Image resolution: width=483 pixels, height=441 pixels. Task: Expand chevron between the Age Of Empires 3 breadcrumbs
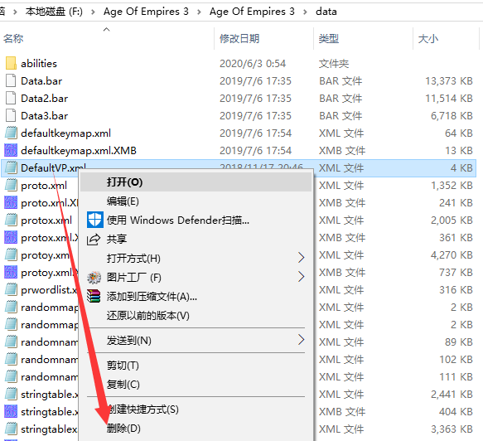point(199,12)
